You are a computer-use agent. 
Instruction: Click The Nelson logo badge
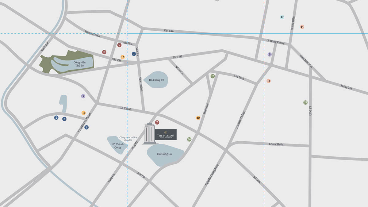click(x=166, y=135)
